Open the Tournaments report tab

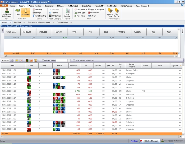tap(62, 22)
